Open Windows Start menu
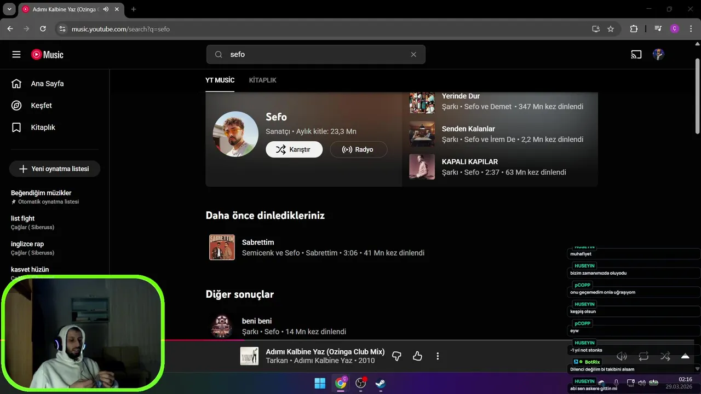The image size is (701, 394). pyautogui.click(x=320, y=383)
